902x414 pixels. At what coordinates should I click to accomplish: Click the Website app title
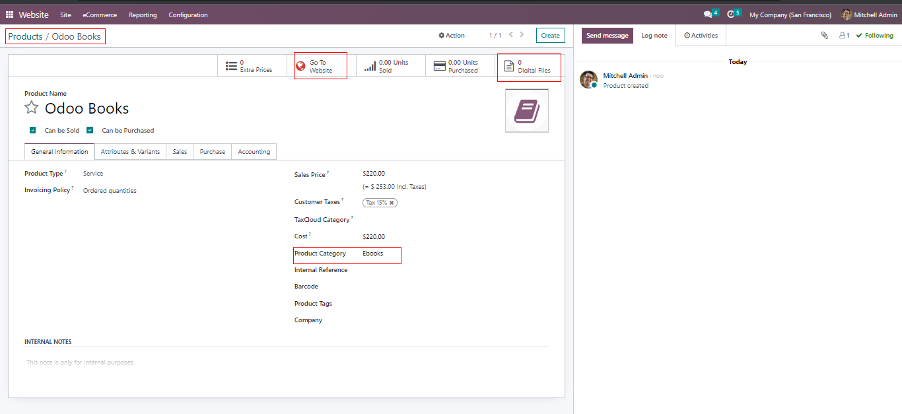click(34, 15)
